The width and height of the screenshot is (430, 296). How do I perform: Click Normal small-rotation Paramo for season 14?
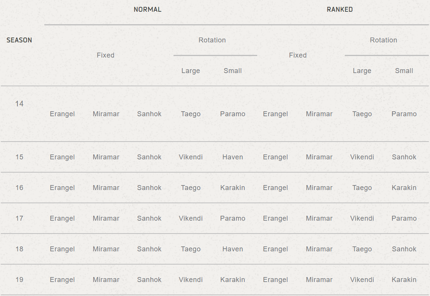click(233, 114)
